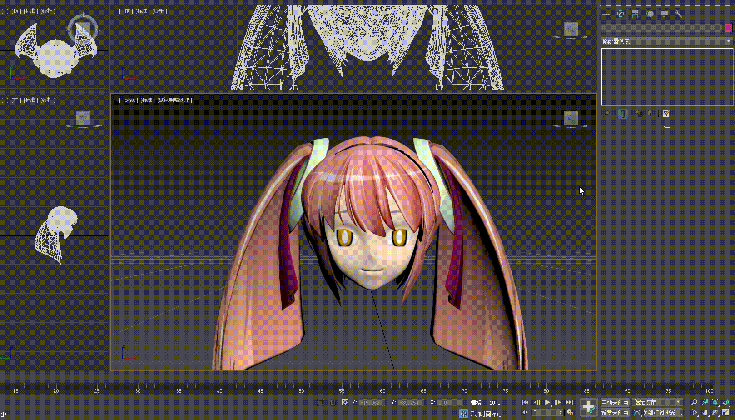Open the Utilities wrench tab

[679, 14]
